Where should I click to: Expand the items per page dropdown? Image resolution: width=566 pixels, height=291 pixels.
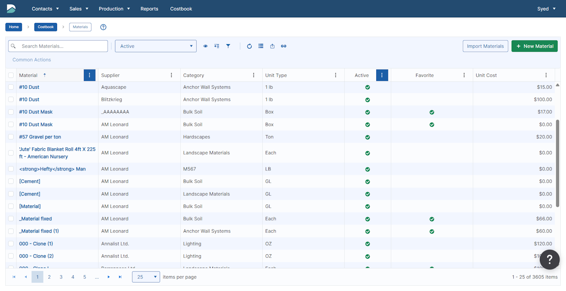click(146, 277)
